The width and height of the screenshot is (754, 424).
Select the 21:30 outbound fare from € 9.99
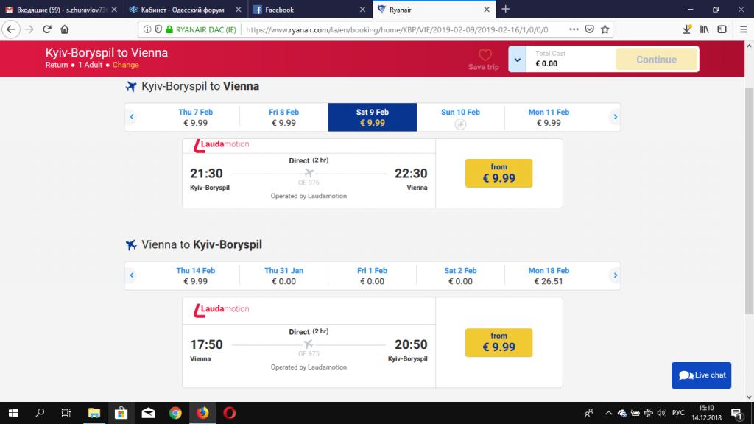pos(498,173)
